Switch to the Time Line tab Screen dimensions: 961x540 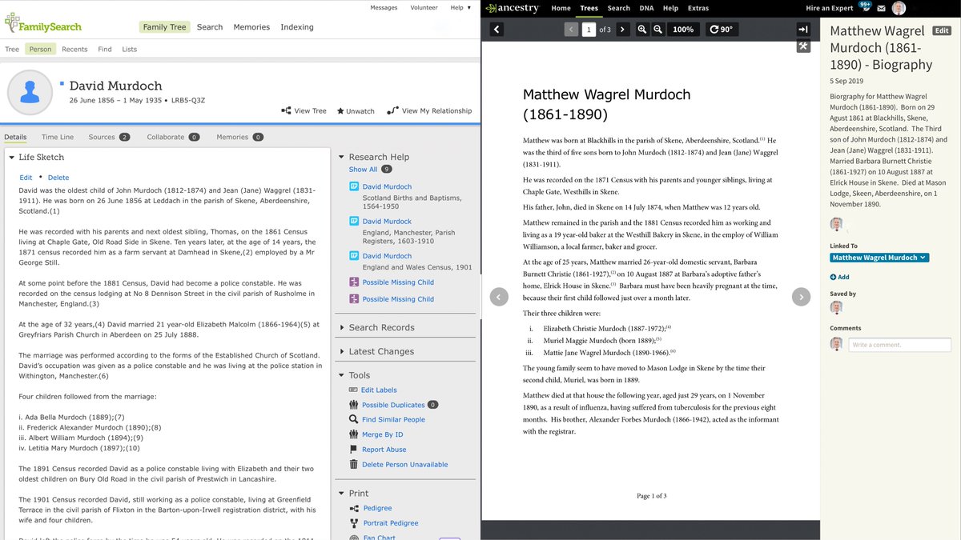pos(58,136)
